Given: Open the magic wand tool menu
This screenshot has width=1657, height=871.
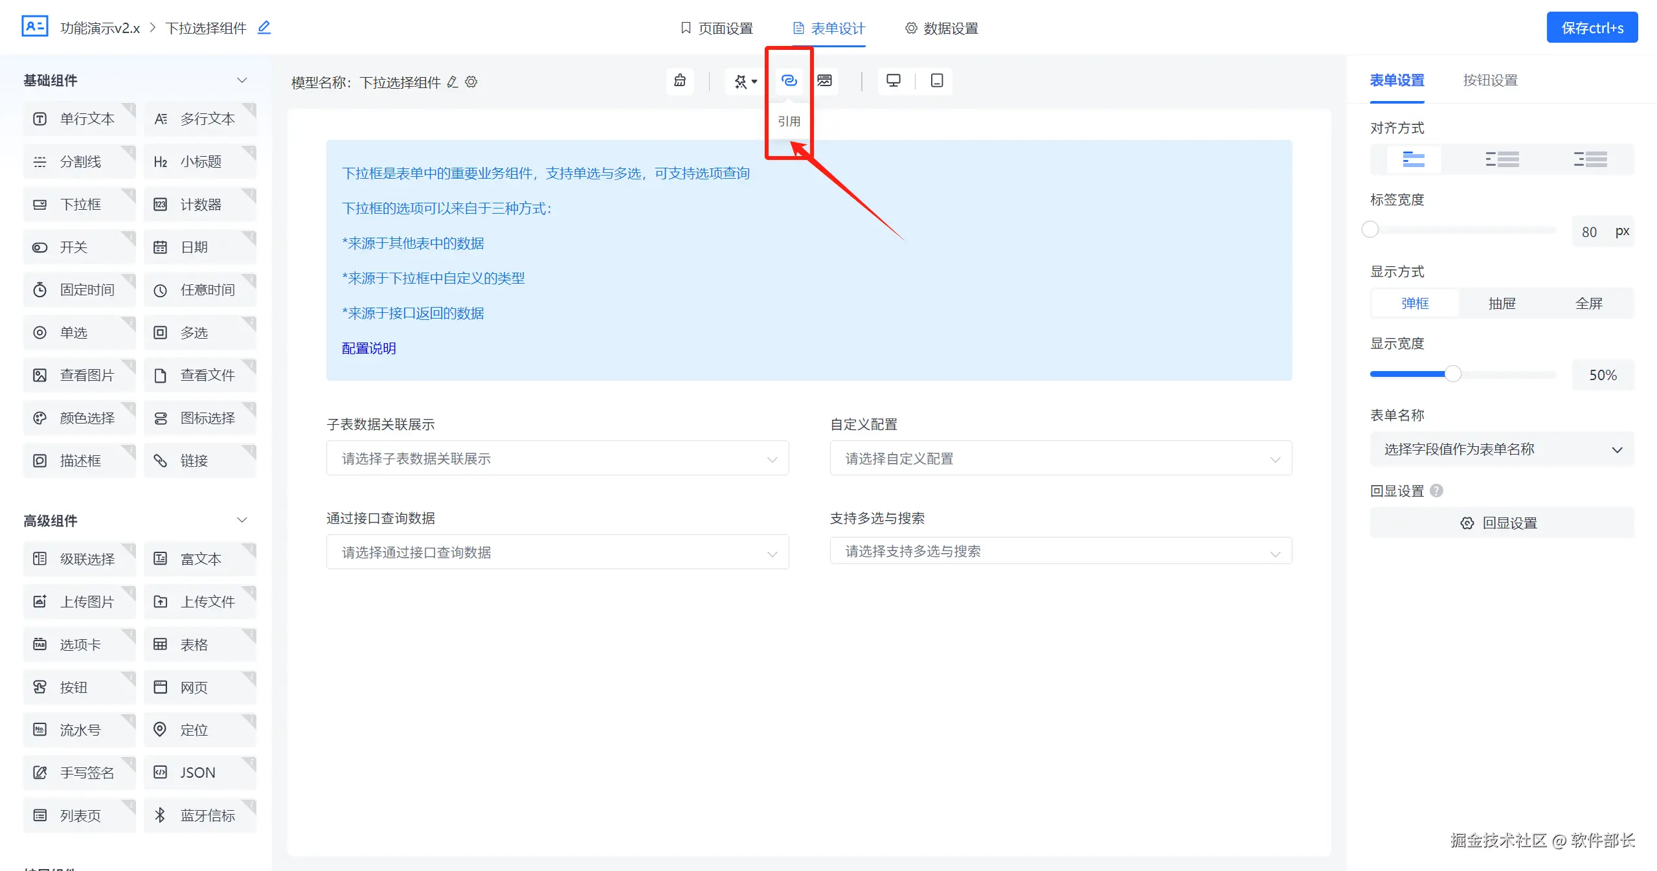Looking at the screenshot, I should 745,82.
